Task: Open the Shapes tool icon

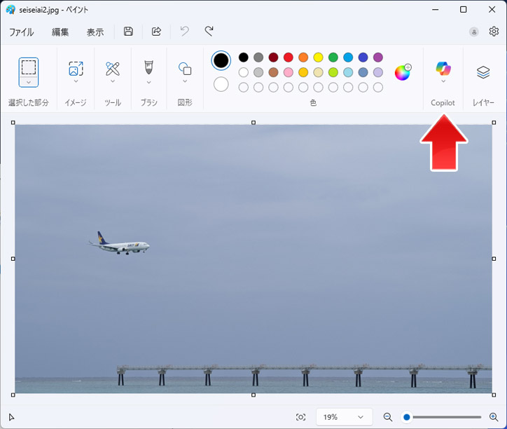Action: tap(185, 69)
